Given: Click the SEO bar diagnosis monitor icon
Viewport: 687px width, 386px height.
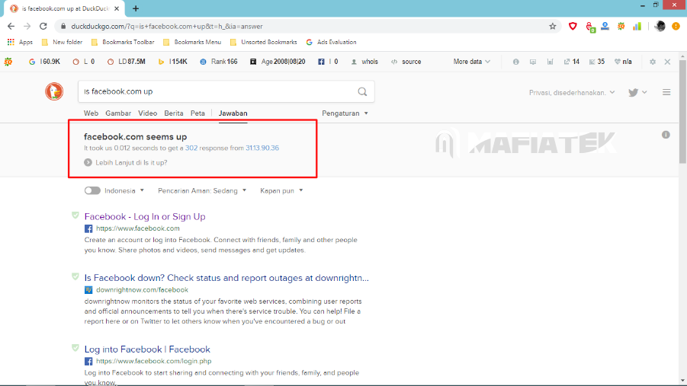Looking at the screenshot, I should (533, 62).
